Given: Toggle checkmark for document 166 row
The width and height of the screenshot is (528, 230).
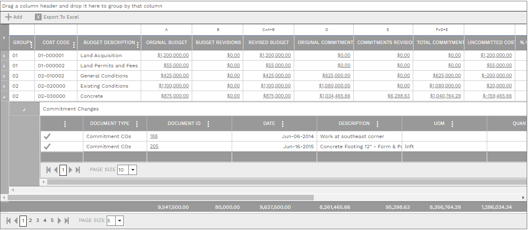Looking at the screenshot, I should click(x=47, y=136).
